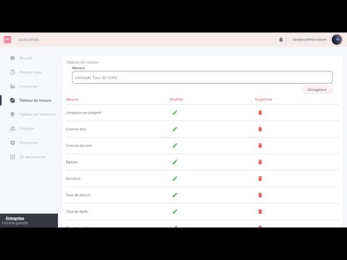Delete the Encolure row
Screen dimensions: 347x260
260,178
